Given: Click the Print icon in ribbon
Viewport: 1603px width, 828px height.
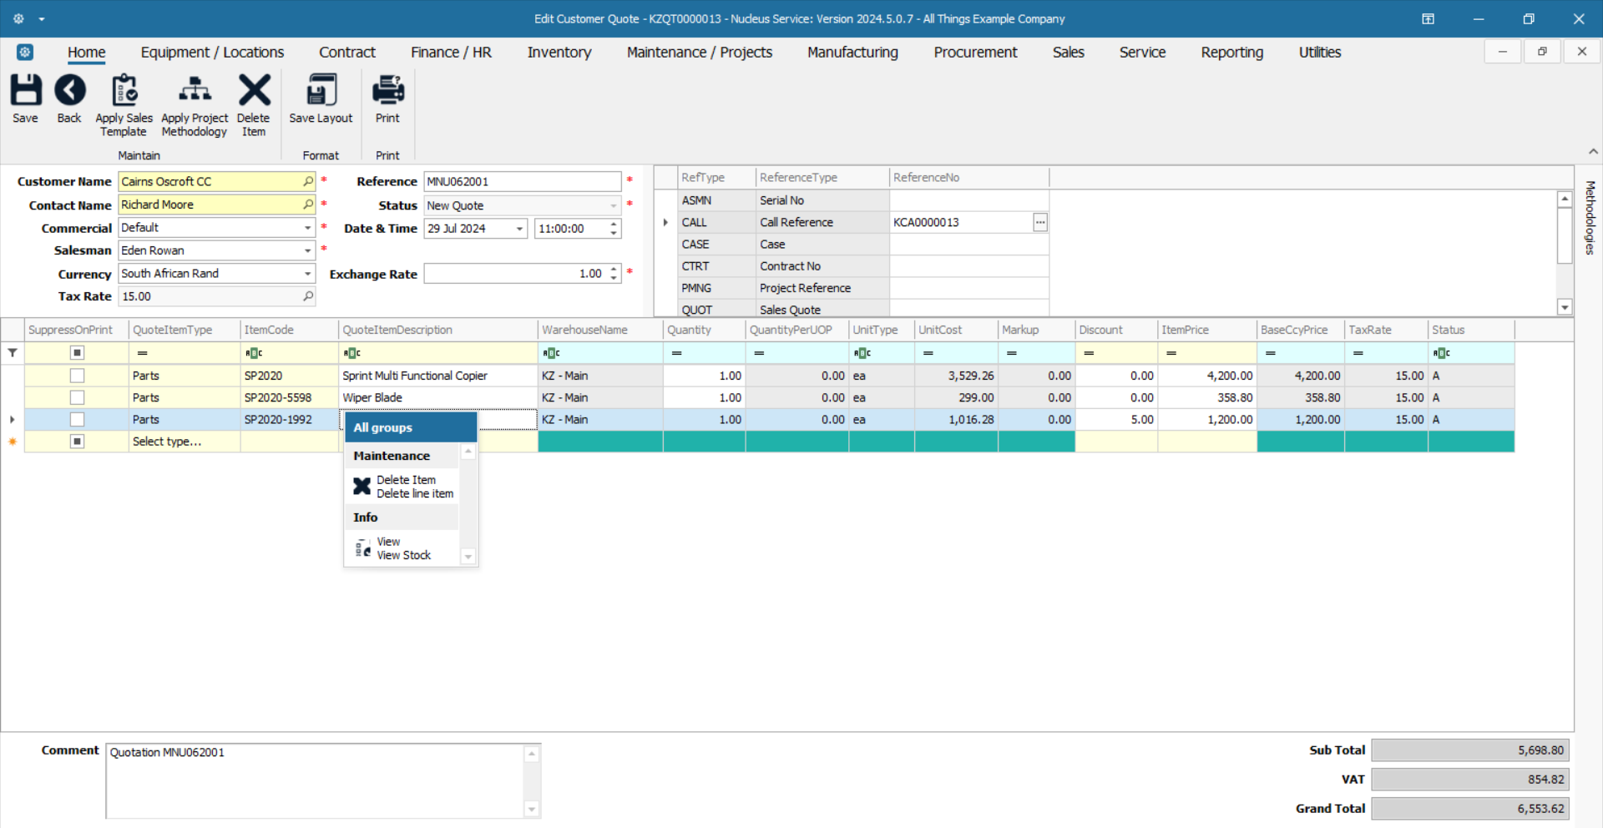Looking at the screenshot, I should coord(387,91).
